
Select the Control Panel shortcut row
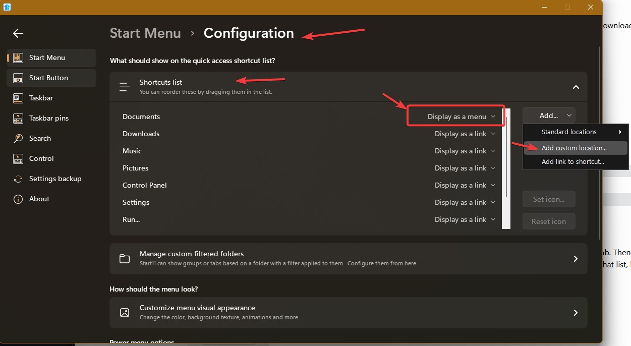pyautogui.click(x=310, y=186)
